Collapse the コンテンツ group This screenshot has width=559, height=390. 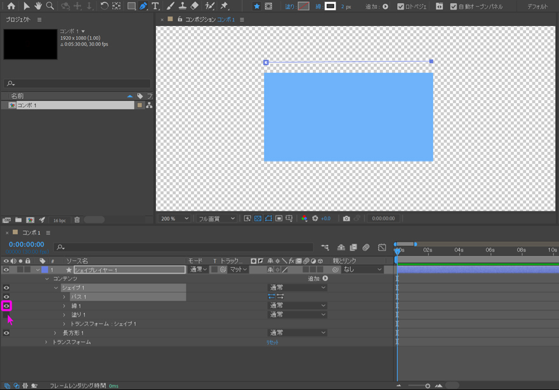tap(46, 279)
